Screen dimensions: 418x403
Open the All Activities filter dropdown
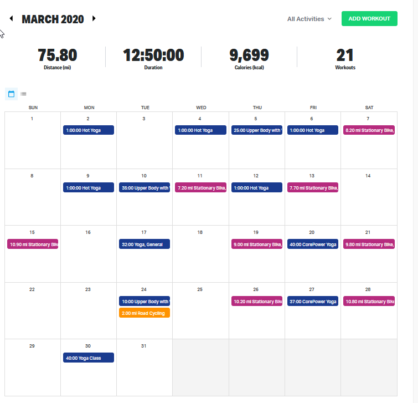[x=309, y=19]
